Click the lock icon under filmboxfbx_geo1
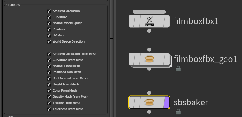 [x=178, y=68]
